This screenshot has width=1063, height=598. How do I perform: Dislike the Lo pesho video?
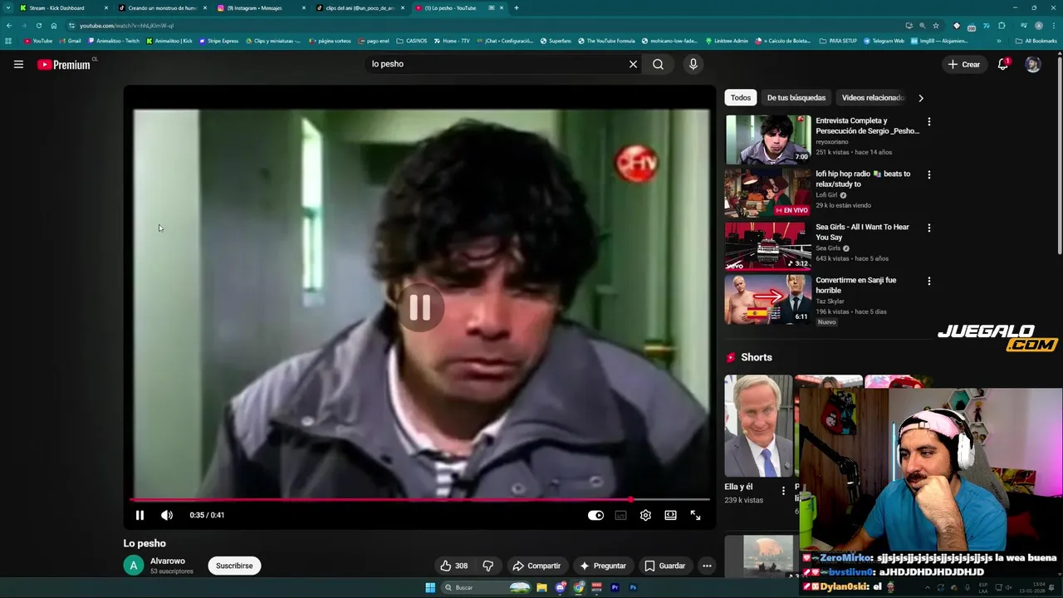click(488, 566)
